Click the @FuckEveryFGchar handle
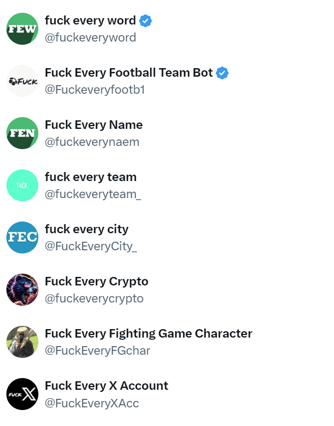 [x=97, y=351]
